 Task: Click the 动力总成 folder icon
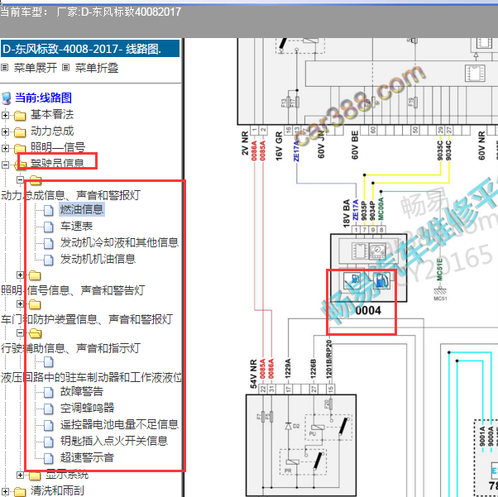tap(20, 132)
